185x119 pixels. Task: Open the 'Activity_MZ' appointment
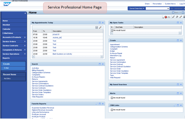click(x=57, y=38)
